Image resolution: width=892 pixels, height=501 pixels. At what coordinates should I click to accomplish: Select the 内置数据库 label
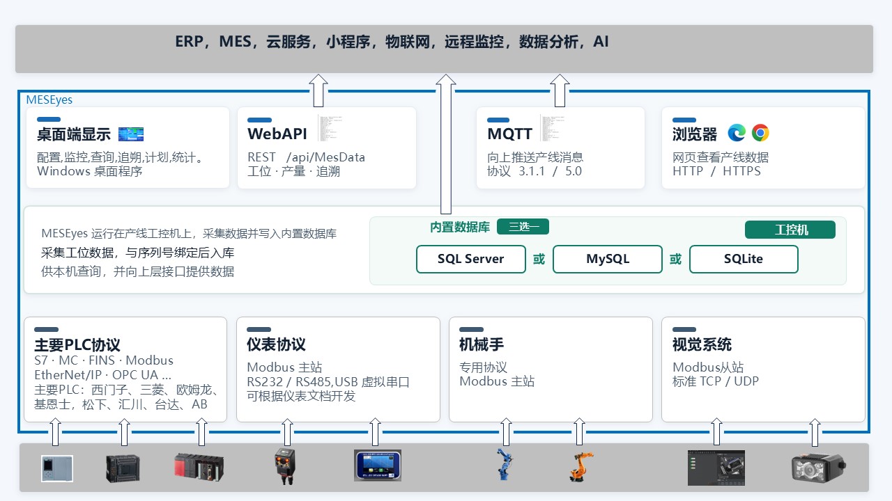pos(460,227)
